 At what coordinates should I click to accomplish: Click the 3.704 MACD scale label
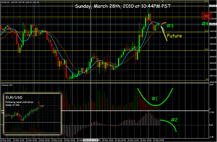click(x=212, y=112)
